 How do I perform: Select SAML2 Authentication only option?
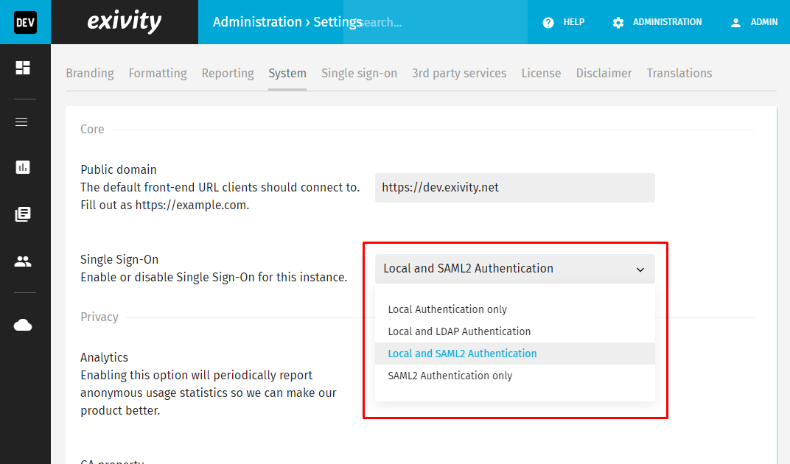coord(450,376)
